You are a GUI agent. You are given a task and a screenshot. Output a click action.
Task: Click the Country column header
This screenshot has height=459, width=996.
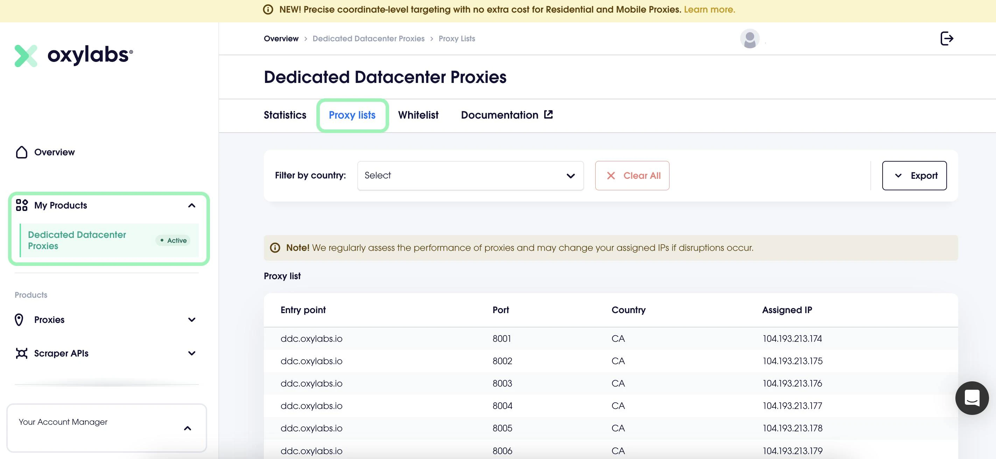click(628, 310)
